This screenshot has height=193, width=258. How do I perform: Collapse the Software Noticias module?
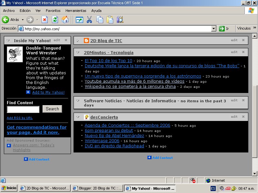click(x=78, y=101)
